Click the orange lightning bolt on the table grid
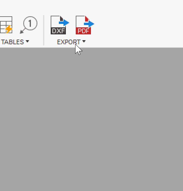The width and height of the screenshot is (183, 191). [9, 29]
